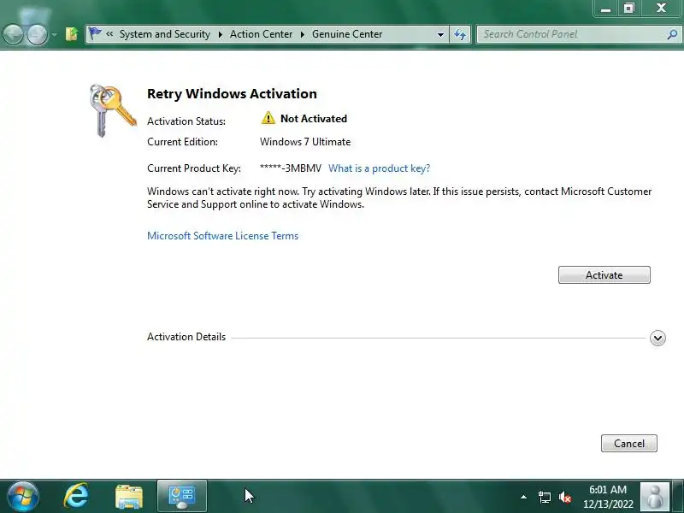Open the address bar history dropdown
684x513 pixels.
click(x=440, y=34)
